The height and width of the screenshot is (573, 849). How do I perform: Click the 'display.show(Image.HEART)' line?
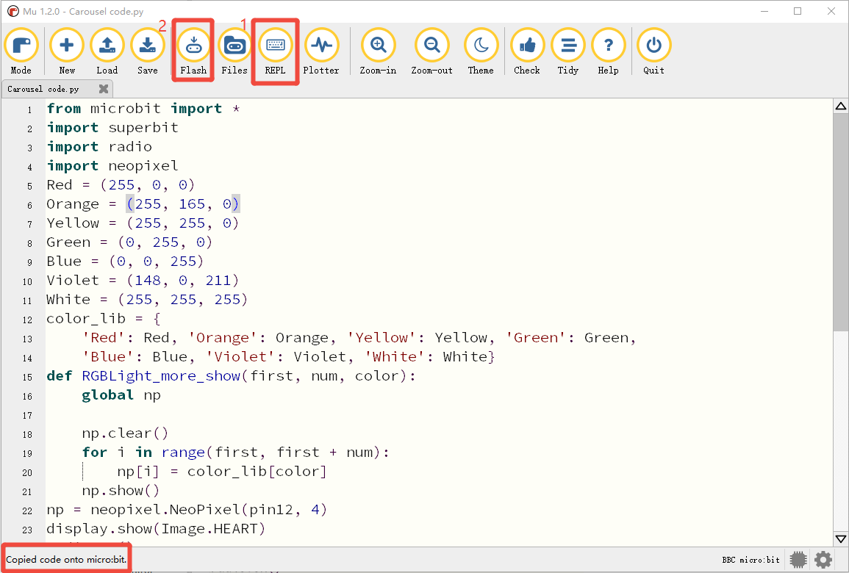(156, 529)
